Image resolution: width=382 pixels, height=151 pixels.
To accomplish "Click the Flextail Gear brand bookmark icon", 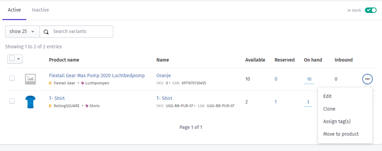I will tap(50, 83).
